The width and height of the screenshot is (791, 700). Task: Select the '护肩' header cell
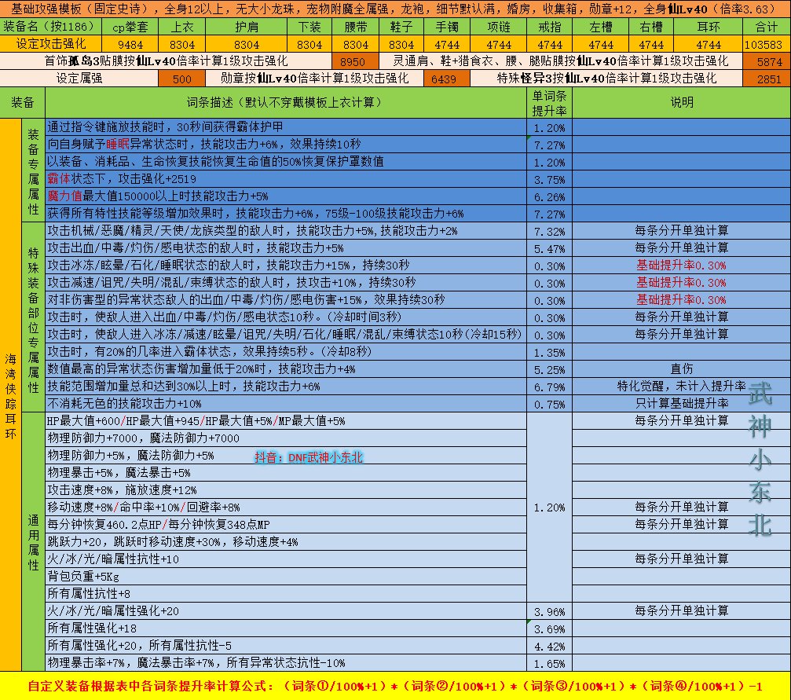pos(246,27)
